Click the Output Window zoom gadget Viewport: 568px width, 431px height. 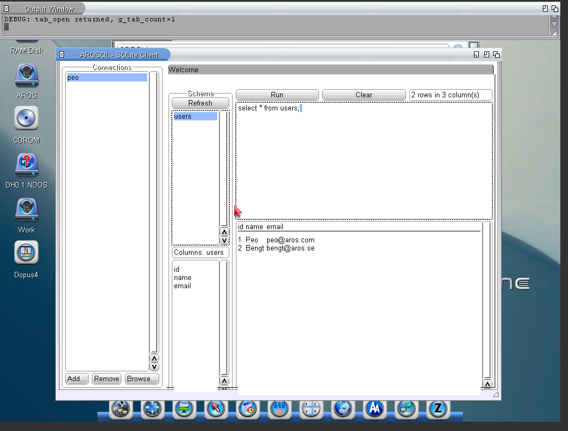tap(545, 8)
